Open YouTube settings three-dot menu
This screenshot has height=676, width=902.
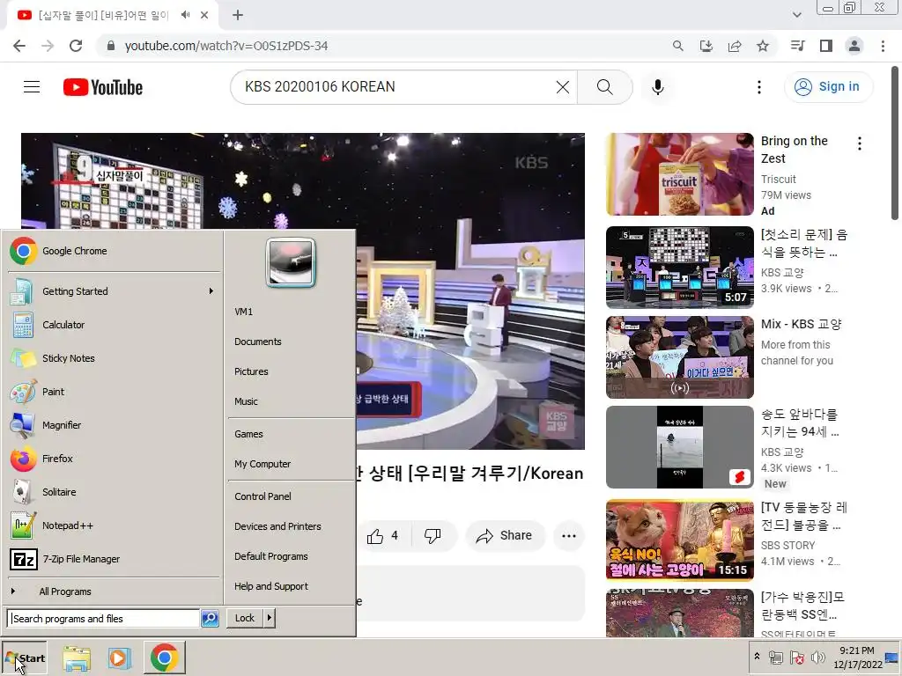[759, 87]
